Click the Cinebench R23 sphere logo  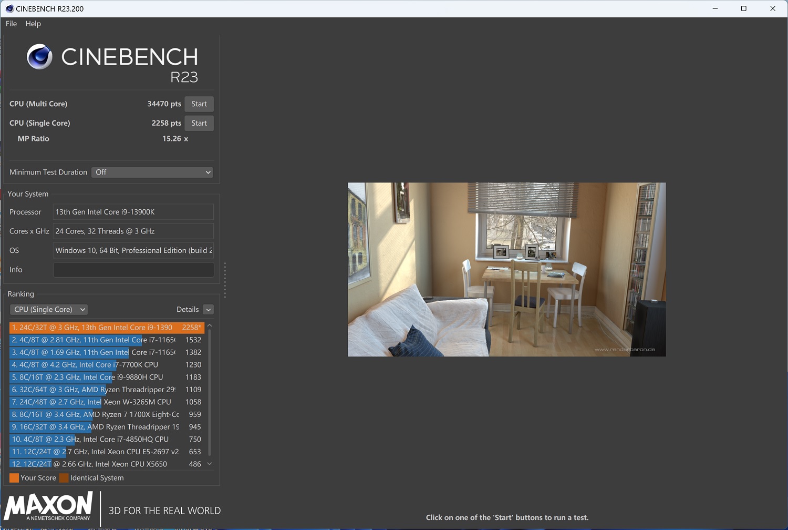click(x=39, y=57)
